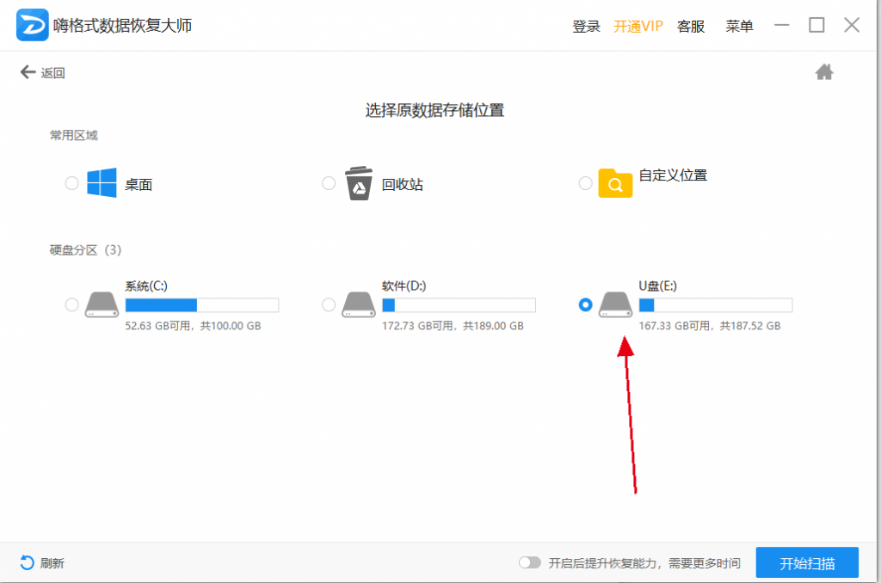The width and height of the screenshot is (881, 583).
Task: Click the 开始扫描 button
Action: click(807, 562)
